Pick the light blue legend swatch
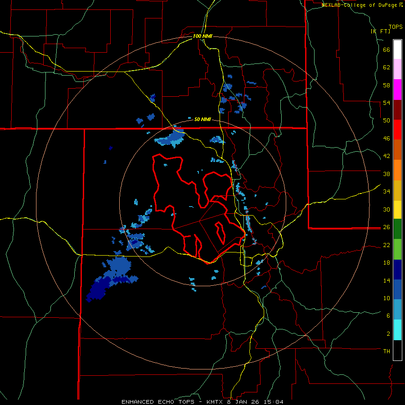 pyautogui.click(x=397, y=310)
